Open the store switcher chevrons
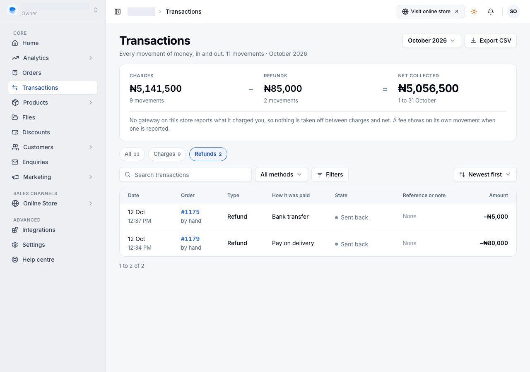Viewport: 530px width, 372px height. (96, 10)
